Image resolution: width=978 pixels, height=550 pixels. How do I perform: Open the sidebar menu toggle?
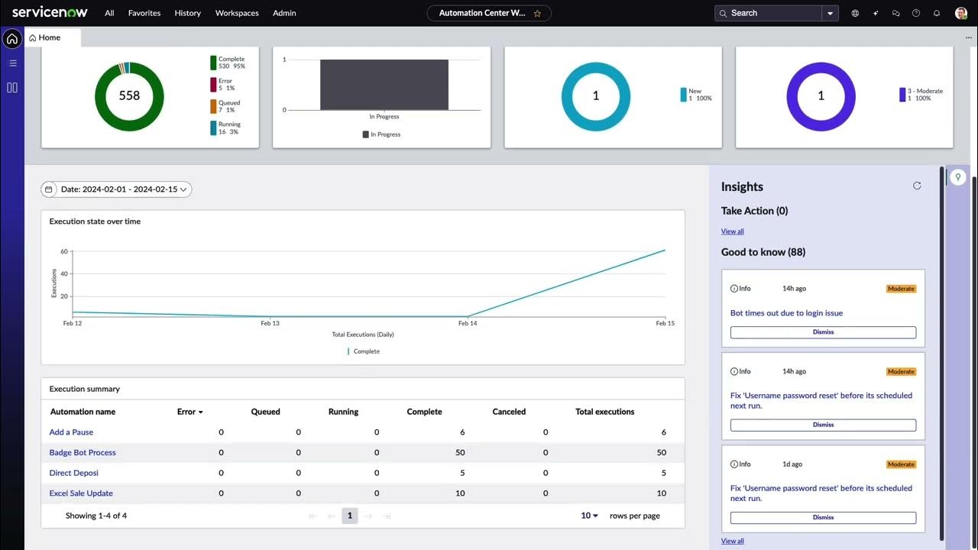click(x=12, y=63)
